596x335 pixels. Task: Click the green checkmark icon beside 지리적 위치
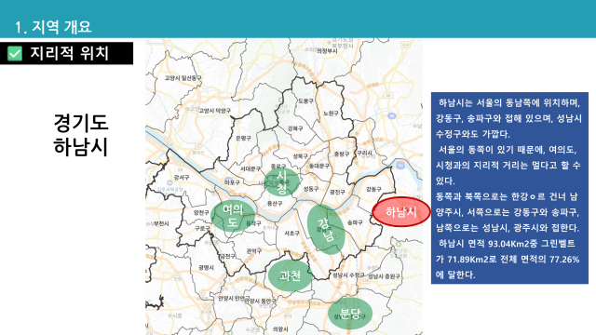click(15, 54)
